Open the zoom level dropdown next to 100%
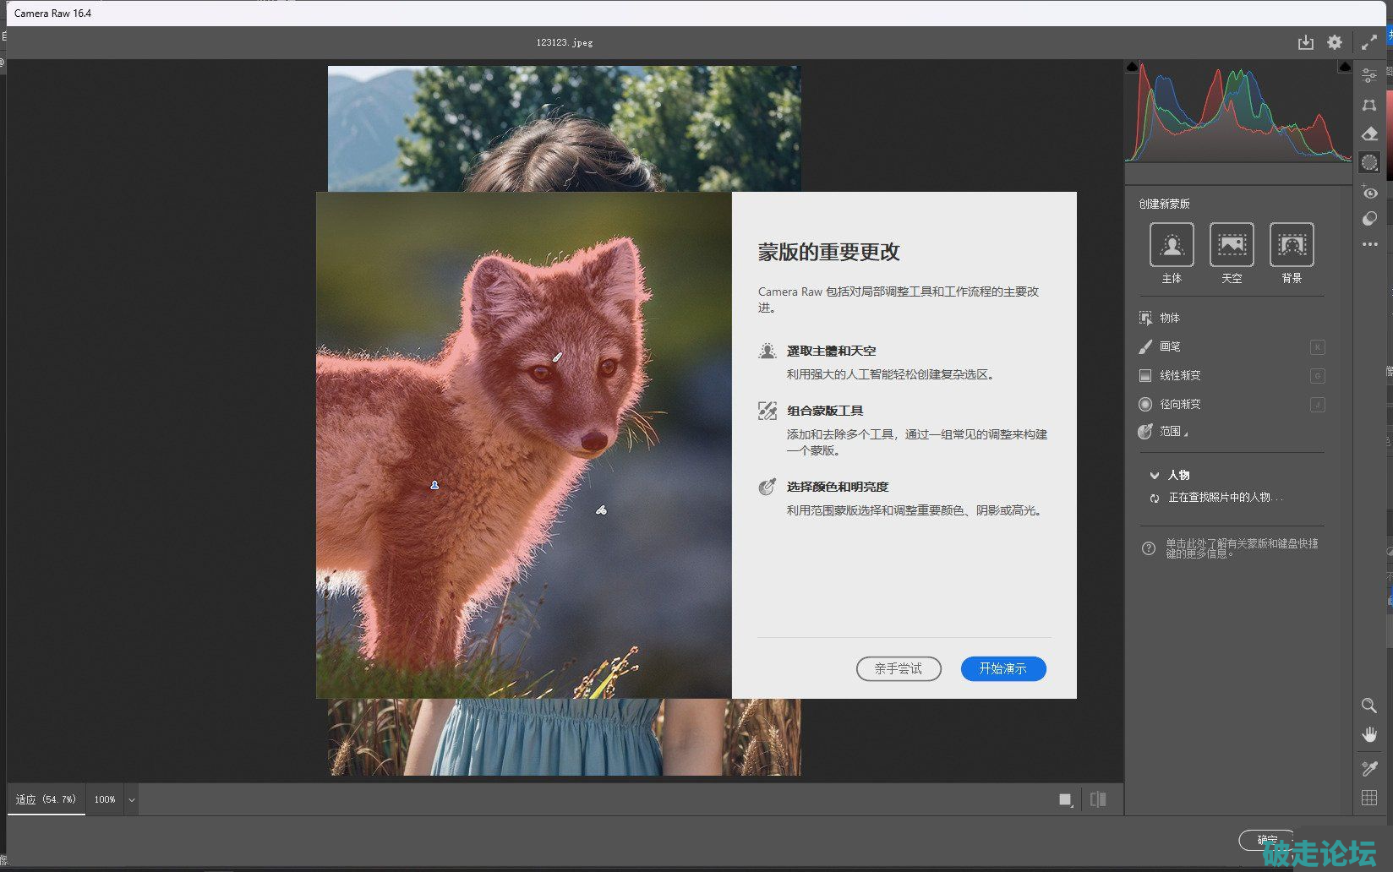Screen dimensions: 1393x872 [131, 799]
